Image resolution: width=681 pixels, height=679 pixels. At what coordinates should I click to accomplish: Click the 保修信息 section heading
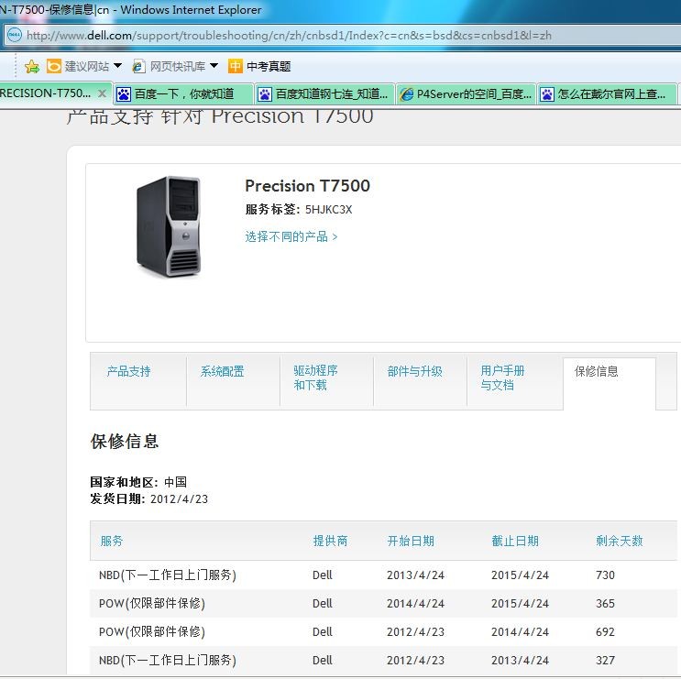click(x=125, y=441)
